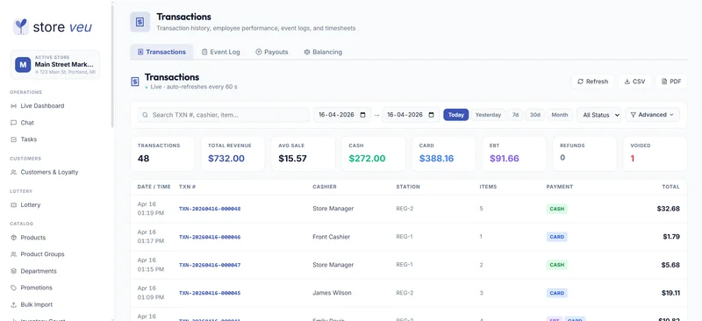The height and width of the screenshot is (321, 702).
Task: Open transaction TXN-20260416-000046
Action: click(210, 237)
